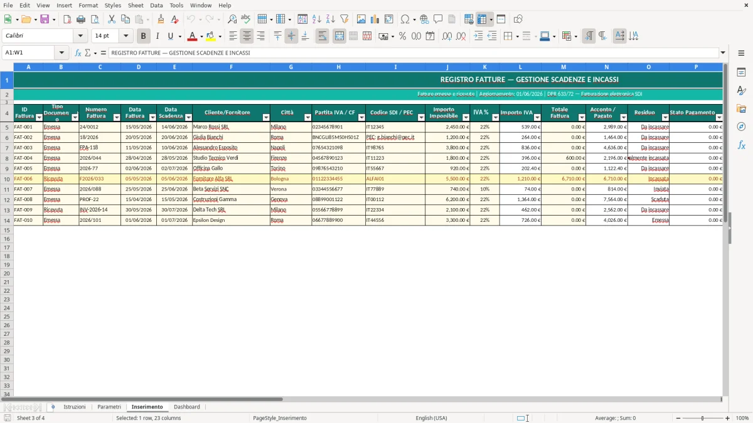Click the formula input line
This screenshot has height=423, width=753.
point(413,53)
